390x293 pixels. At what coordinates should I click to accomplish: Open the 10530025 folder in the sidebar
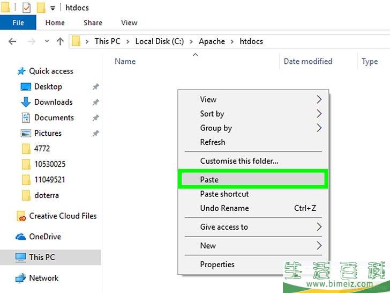(x=50, y=164)
